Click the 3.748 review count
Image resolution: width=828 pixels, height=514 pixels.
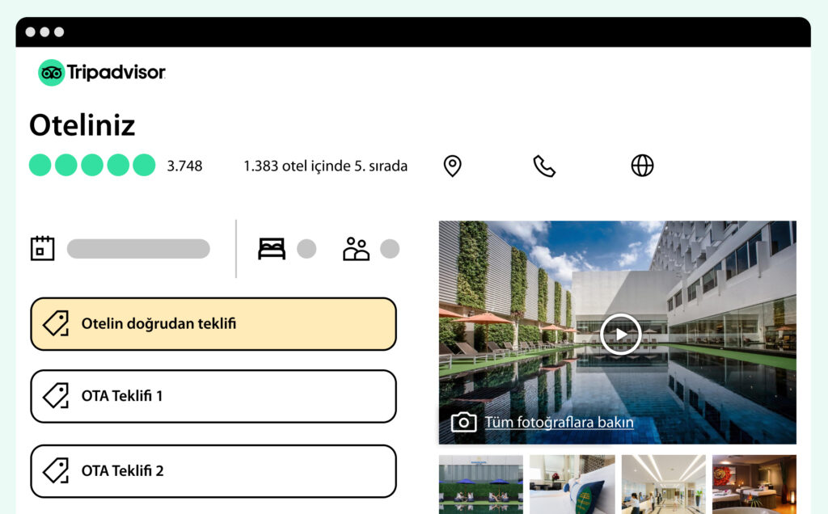pos(184,166)
